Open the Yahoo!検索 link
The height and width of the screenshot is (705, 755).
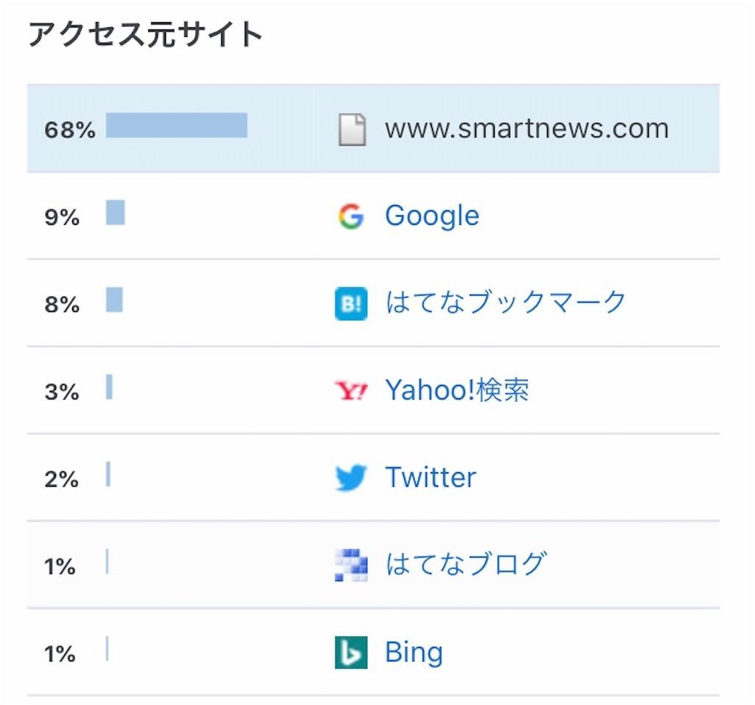[x=457, y=390]
